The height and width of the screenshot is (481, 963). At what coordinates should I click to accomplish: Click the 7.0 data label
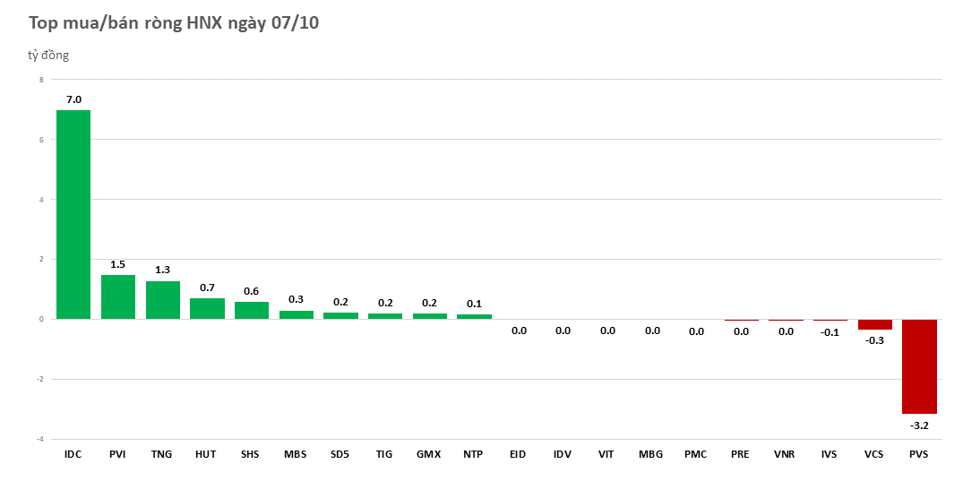tap(73, 99)
